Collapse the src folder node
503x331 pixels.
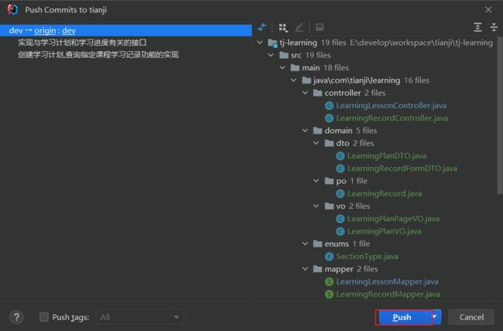tap(271, 55)
